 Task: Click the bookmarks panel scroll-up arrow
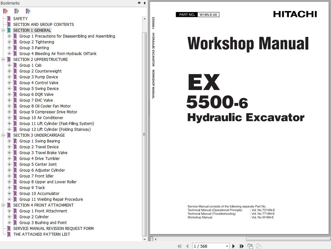coord(144,19)
